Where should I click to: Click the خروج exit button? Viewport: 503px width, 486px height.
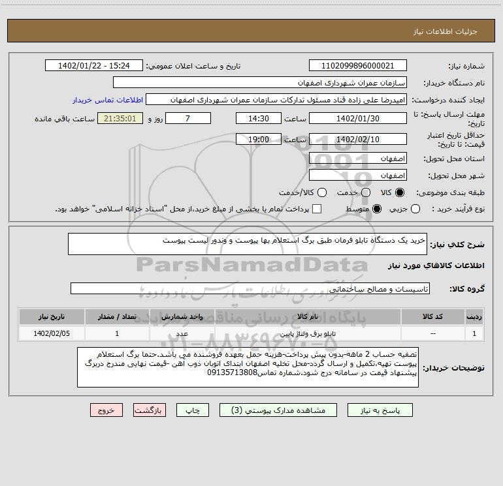coord(106,410)
